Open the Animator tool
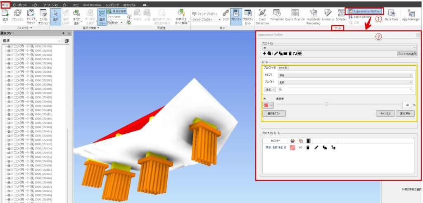Viewport: 423px width, 203px height. (328, 15)
